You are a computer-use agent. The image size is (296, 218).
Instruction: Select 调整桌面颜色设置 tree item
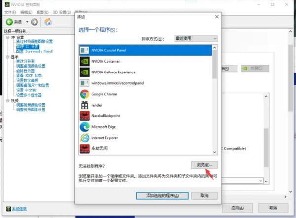pyautogui.click(x=31, y=66)
